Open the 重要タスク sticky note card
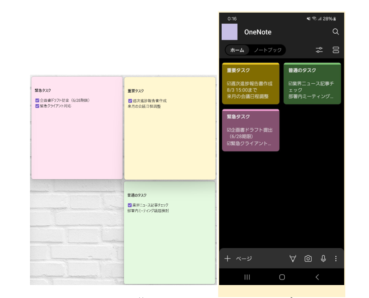 [x=251, y=84]
